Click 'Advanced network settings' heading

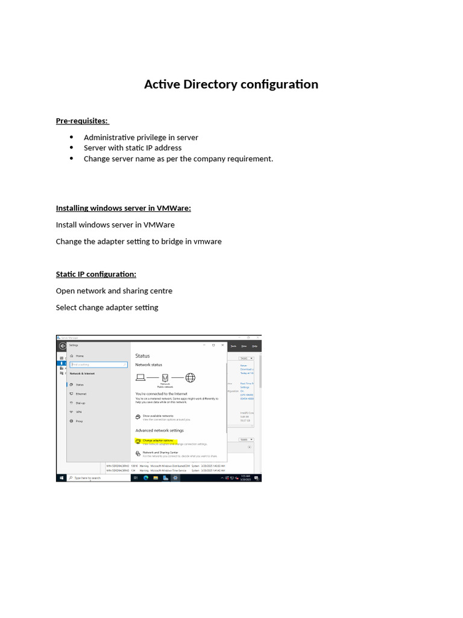click(x=159, y=430)
